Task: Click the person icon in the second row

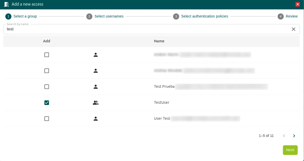Action: point(96,71)
